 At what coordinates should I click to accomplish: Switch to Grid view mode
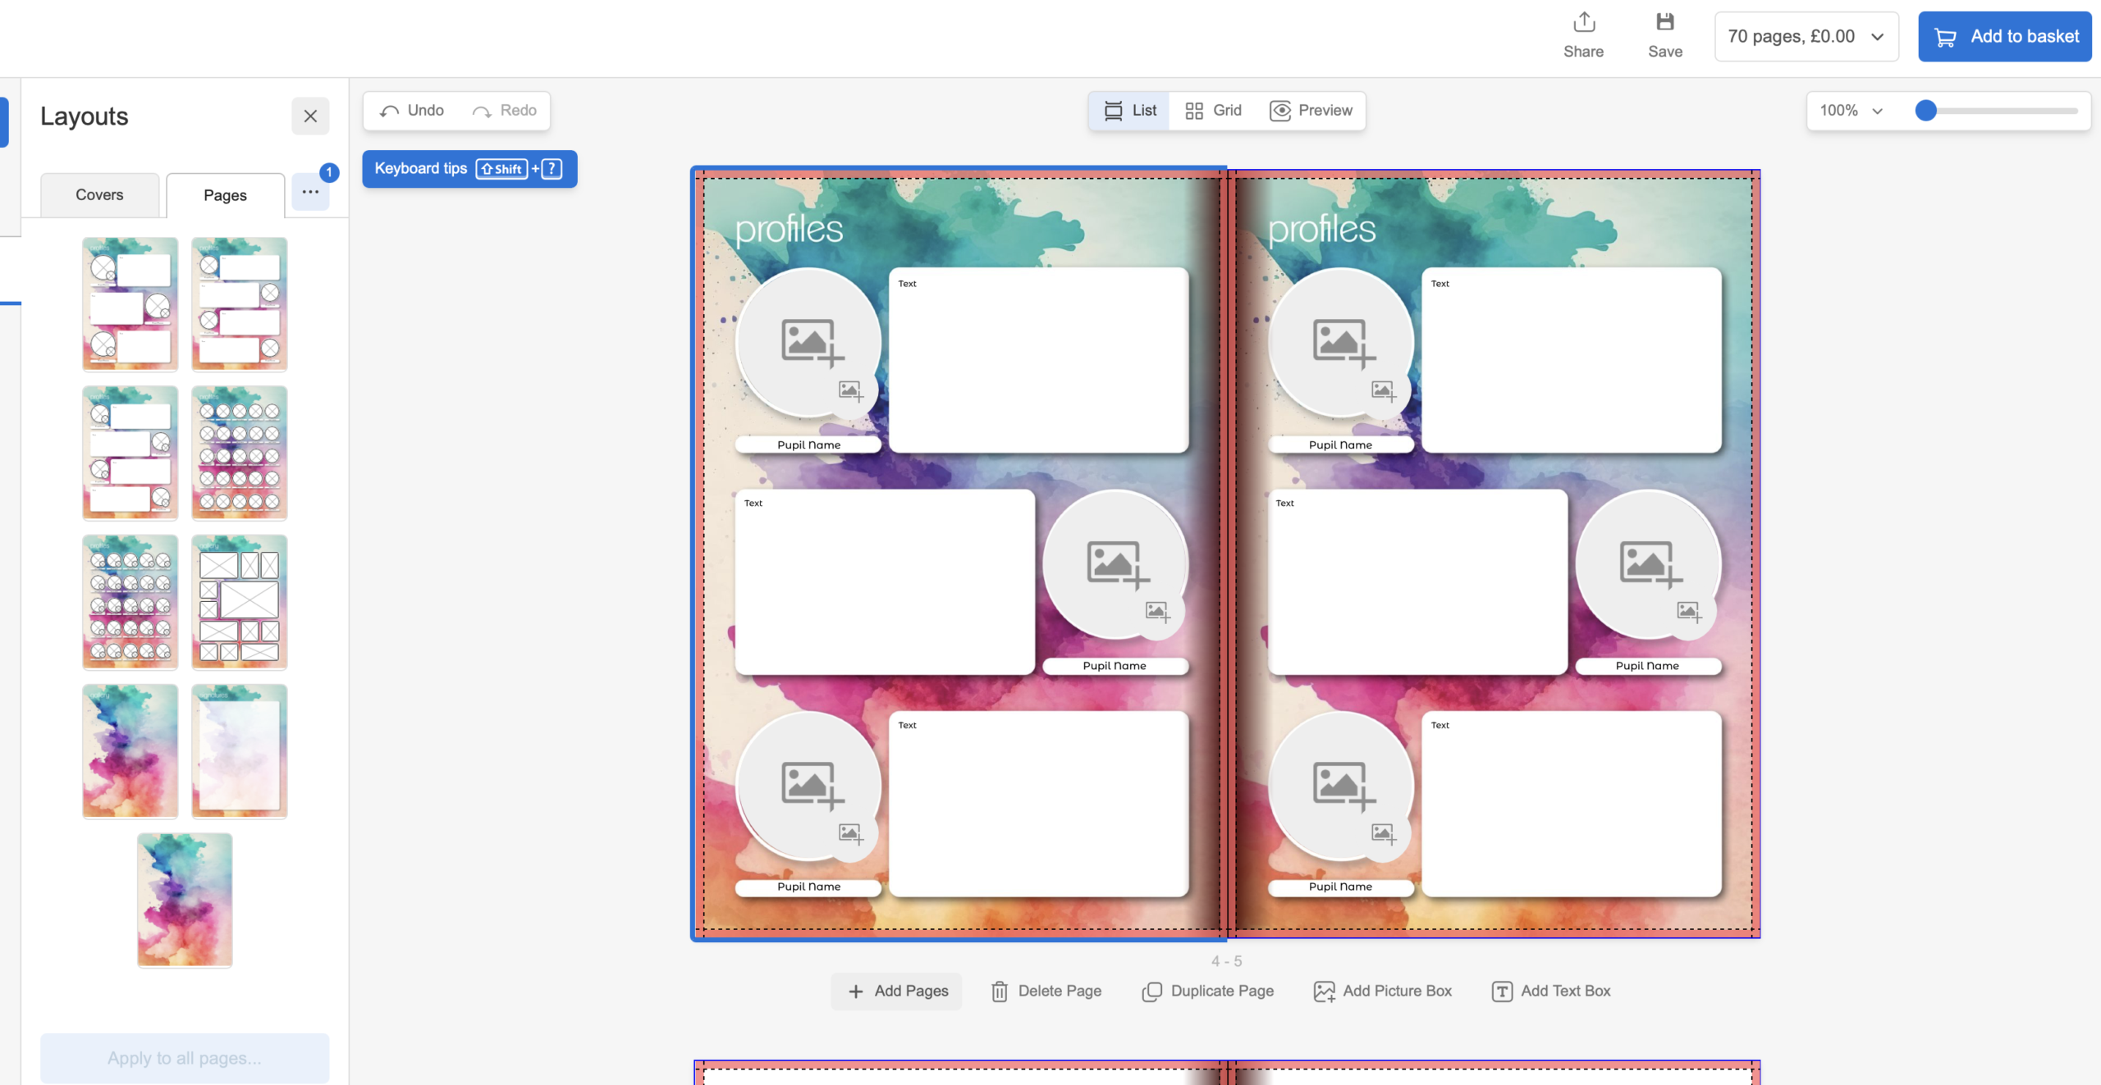(1213, 111)
